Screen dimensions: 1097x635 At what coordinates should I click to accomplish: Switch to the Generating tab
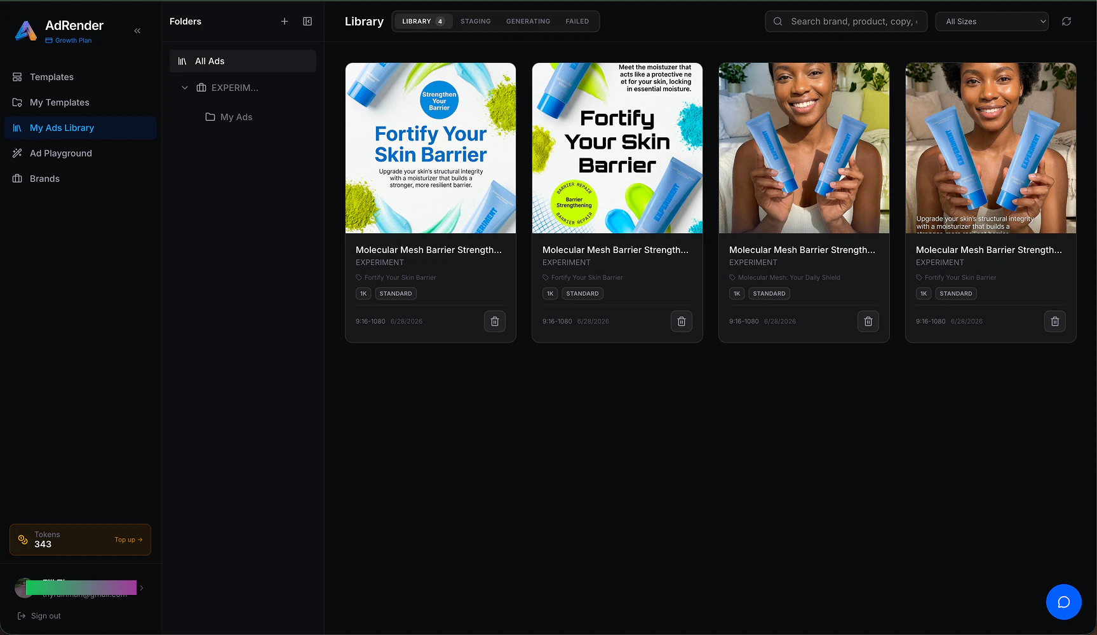point(528,22)
